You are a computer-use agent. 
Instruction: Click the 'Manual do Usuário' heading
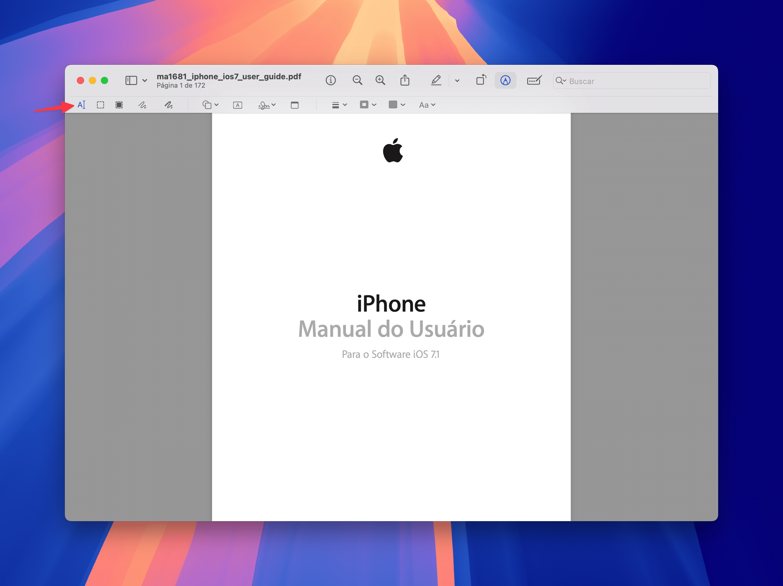pos(391,329)
